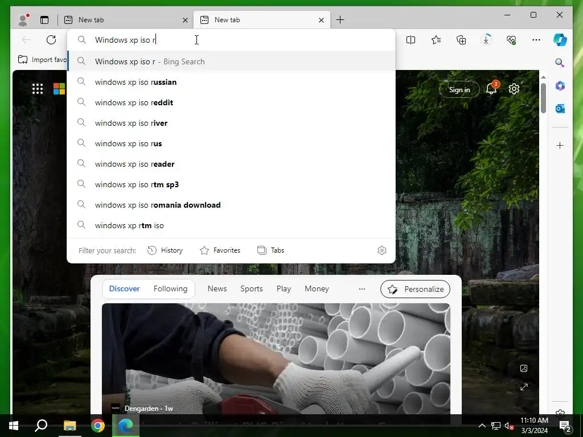Open the Settings and more ellipsis menu

tap(536, 40)
